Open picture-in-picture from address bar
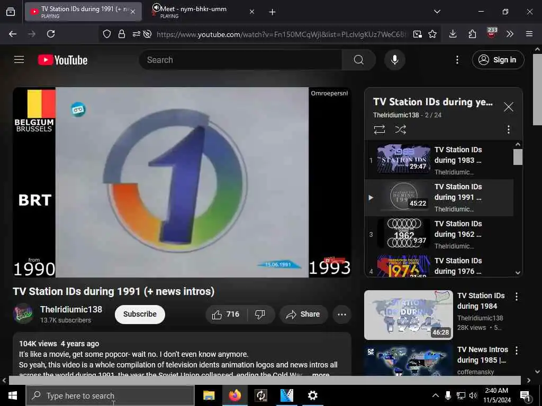The width and height of the screenshot is (542, 406). tap(418, 34)
